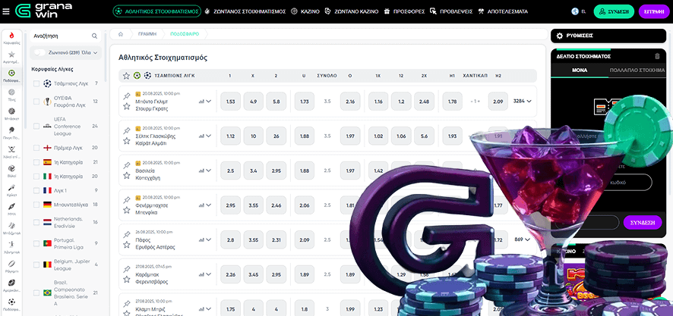Click the purple ΕΓΓΡΑΦΗ button

pos(654,11)
